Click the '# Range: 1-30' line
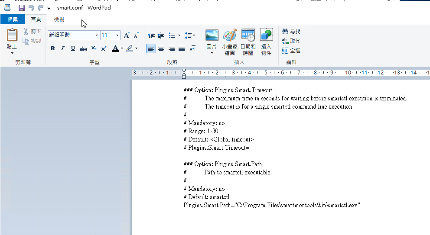The height and width of the screenshot is (235, 430). (x=201, y=131)
